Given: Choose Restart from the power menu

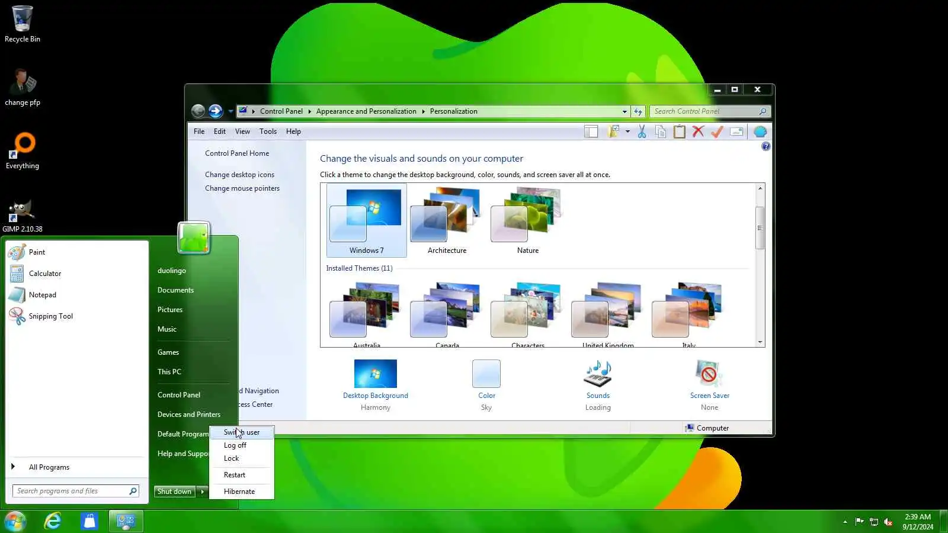Looking at the screenshot, I should point(242,475).
